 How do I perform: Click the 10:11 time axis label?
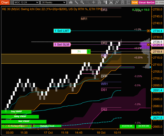(x=117, y=133)
